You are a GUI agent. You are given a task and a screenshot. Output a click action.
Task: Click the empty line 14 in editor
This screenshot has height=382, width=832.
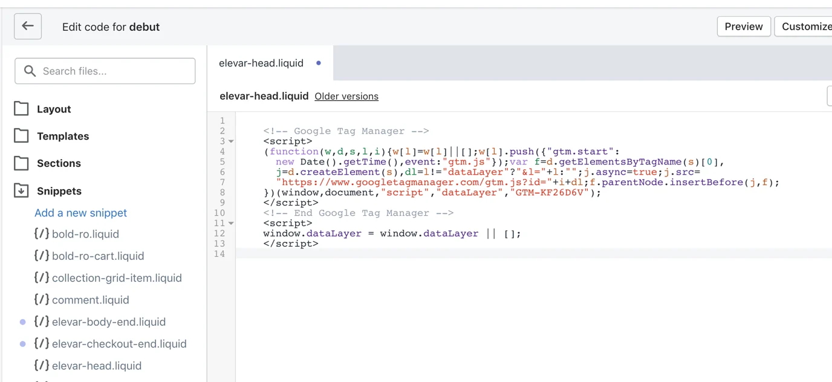pyautogui.click(x=533, y=254)
